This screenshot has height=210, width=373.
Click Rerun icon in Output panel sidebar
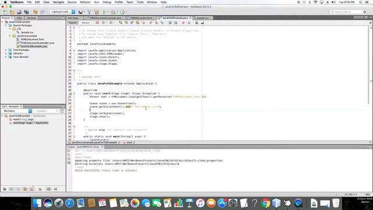click(x=69, y=151)
